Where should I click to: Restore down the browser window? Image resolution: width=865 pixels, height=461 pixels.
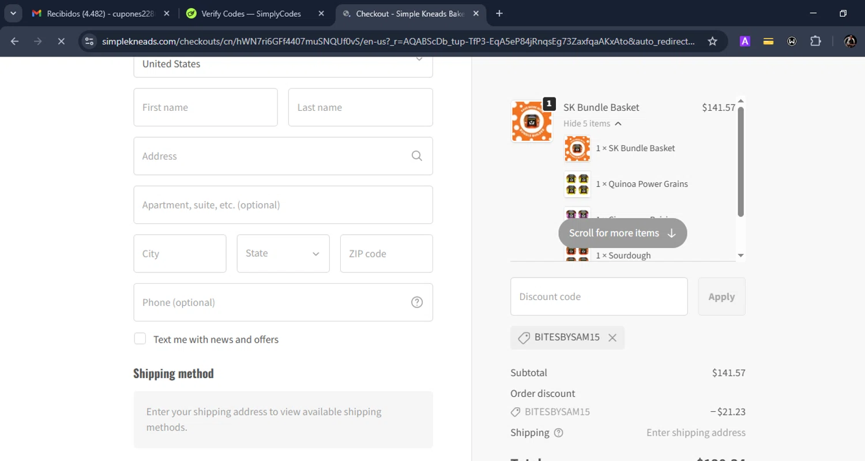(843, 13)
